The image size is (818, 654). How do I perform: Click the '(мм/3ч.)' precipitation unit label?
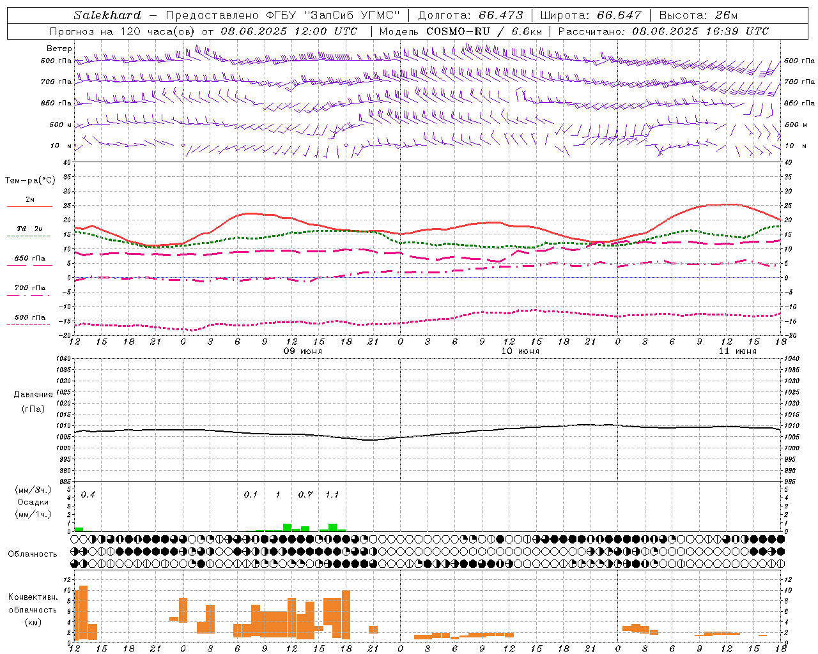click(x=33, y=490)
